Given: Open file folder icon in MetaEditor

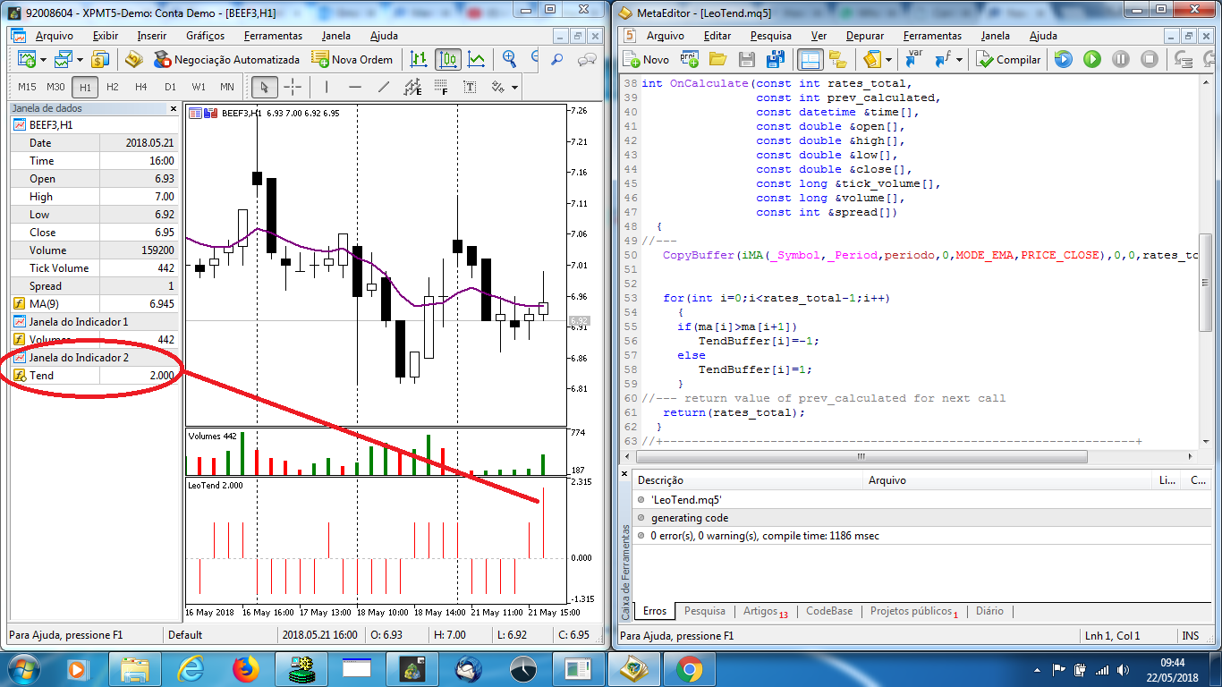Looking at the screenshot, I should pos(717,59).
